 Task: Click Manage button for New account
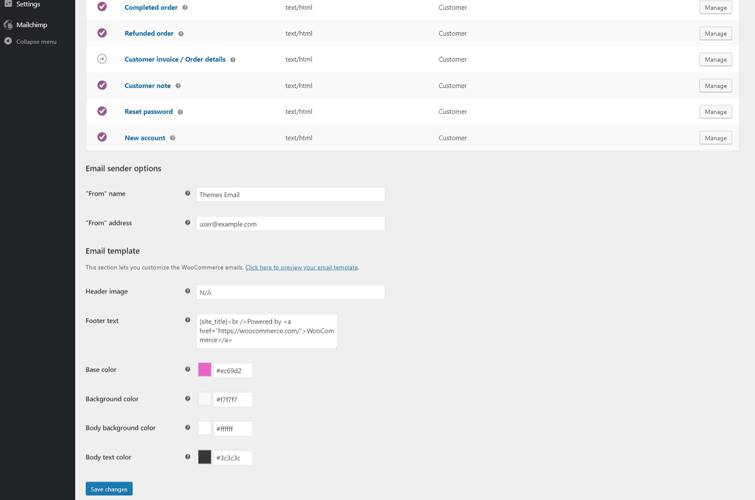point(716,138)
